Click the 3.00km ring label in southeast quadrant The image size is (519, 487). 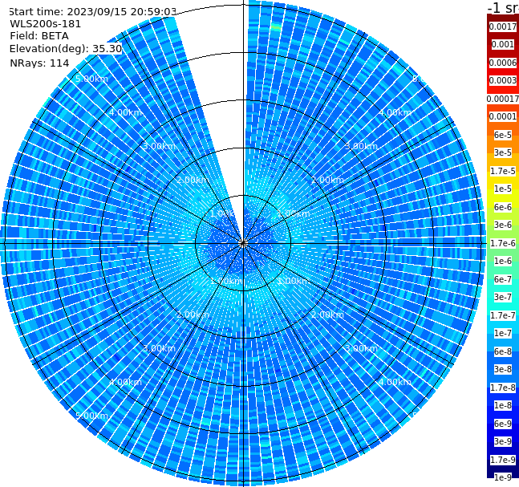point(361,348)
